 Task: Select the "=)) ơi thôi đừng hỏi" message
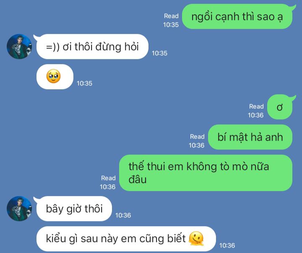pos(92,46)
